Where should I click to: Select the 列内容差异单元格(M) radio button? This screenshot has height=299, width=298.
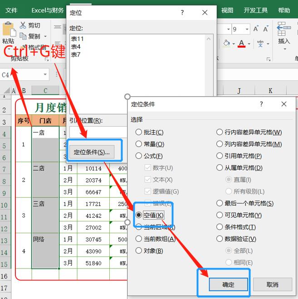[x=220, y=144]
